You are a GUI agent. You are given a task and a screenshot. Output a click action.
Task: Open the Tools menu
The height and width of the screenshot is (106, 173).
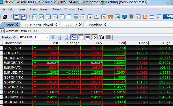(33, 9)
